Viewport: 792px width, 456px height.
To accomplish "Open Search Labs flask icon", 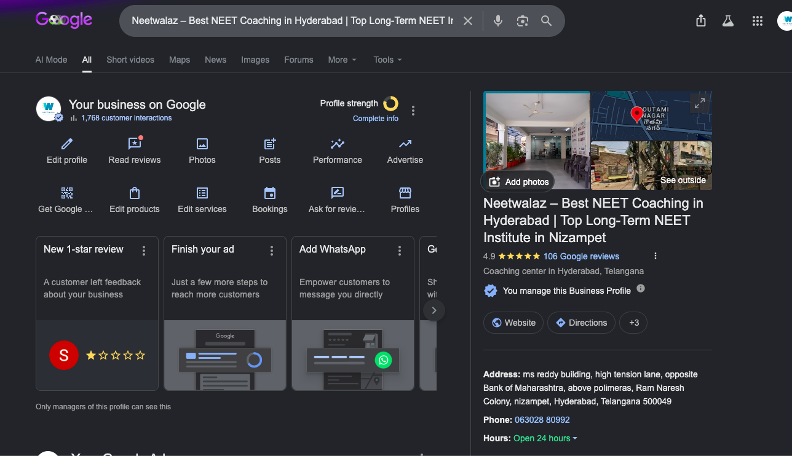I will 728,21.
